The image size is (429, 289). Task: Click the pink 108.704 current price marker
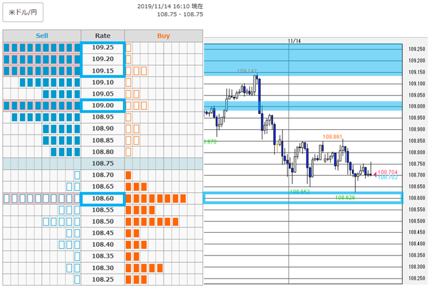(387, 172)
